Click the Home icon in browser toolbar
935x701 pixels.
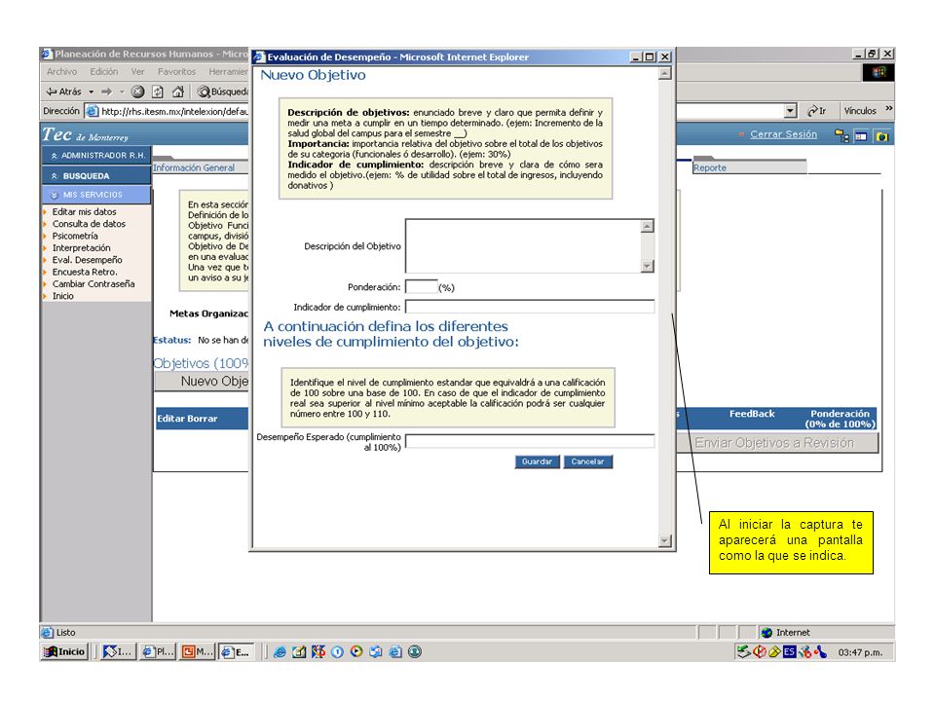177,92
